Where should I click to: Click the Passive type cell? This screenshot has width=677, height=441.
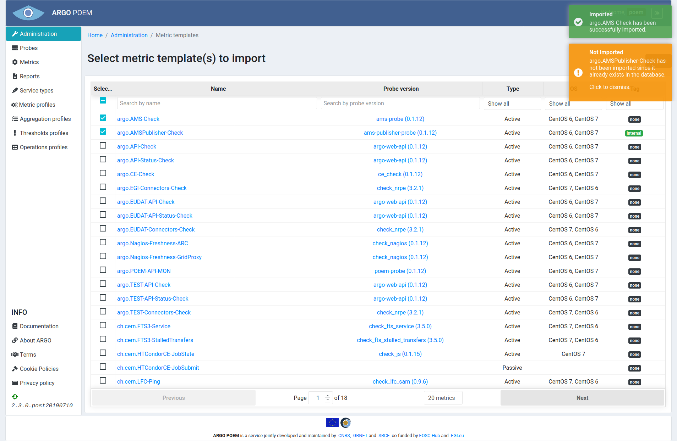[512, 368]
